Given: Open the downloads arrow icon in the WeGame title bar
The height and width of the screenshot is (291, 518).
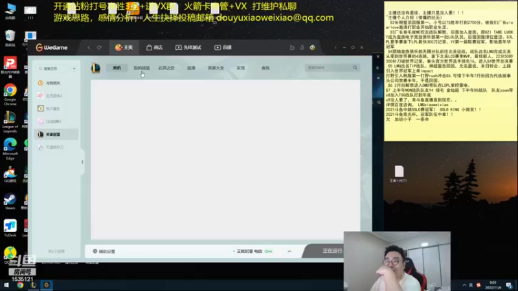Looking at the screenshot, I should 302,47.
